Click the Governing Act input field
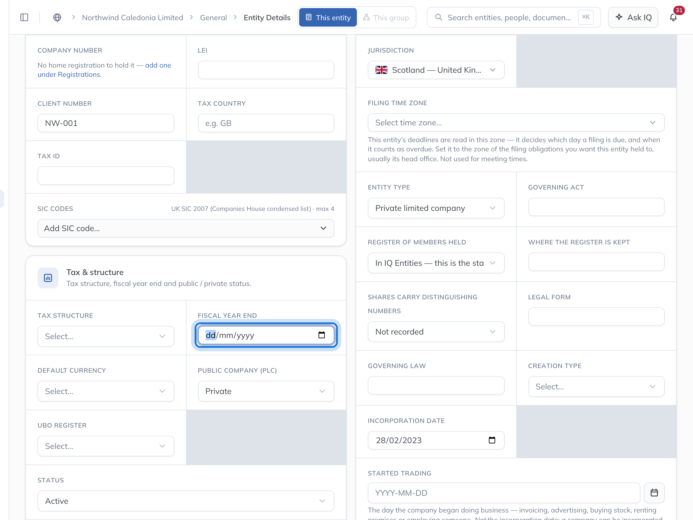Screen dimensions: 693x520 596,207
